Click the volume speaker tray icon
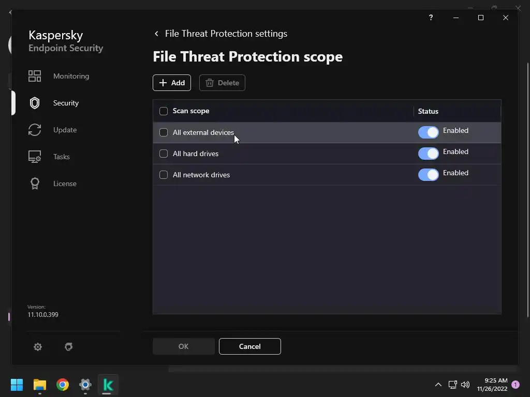530x397 pixels. [x=465, y=385]
